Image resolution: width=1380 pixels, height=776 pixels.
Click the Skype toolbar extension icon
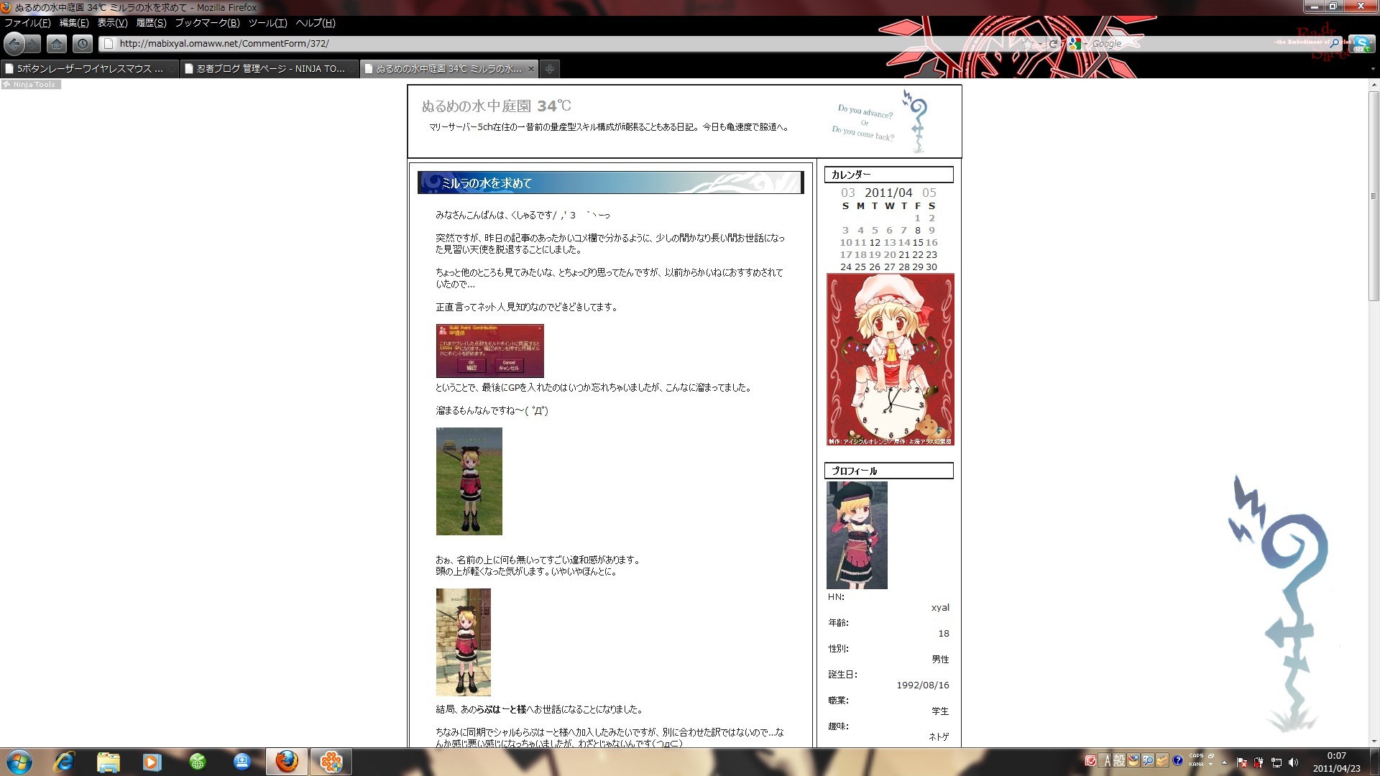(x=1361, y=44)
